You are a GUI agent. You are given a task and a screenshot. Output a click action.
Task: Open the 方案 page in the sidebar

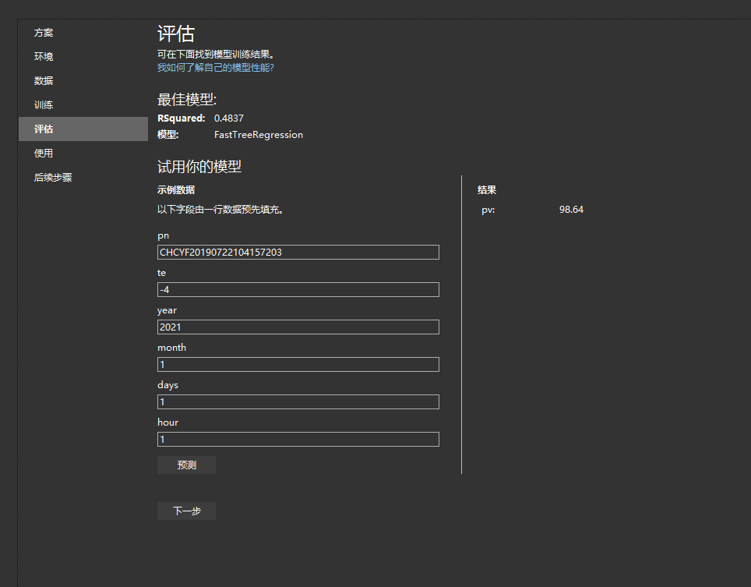point(43,32)
